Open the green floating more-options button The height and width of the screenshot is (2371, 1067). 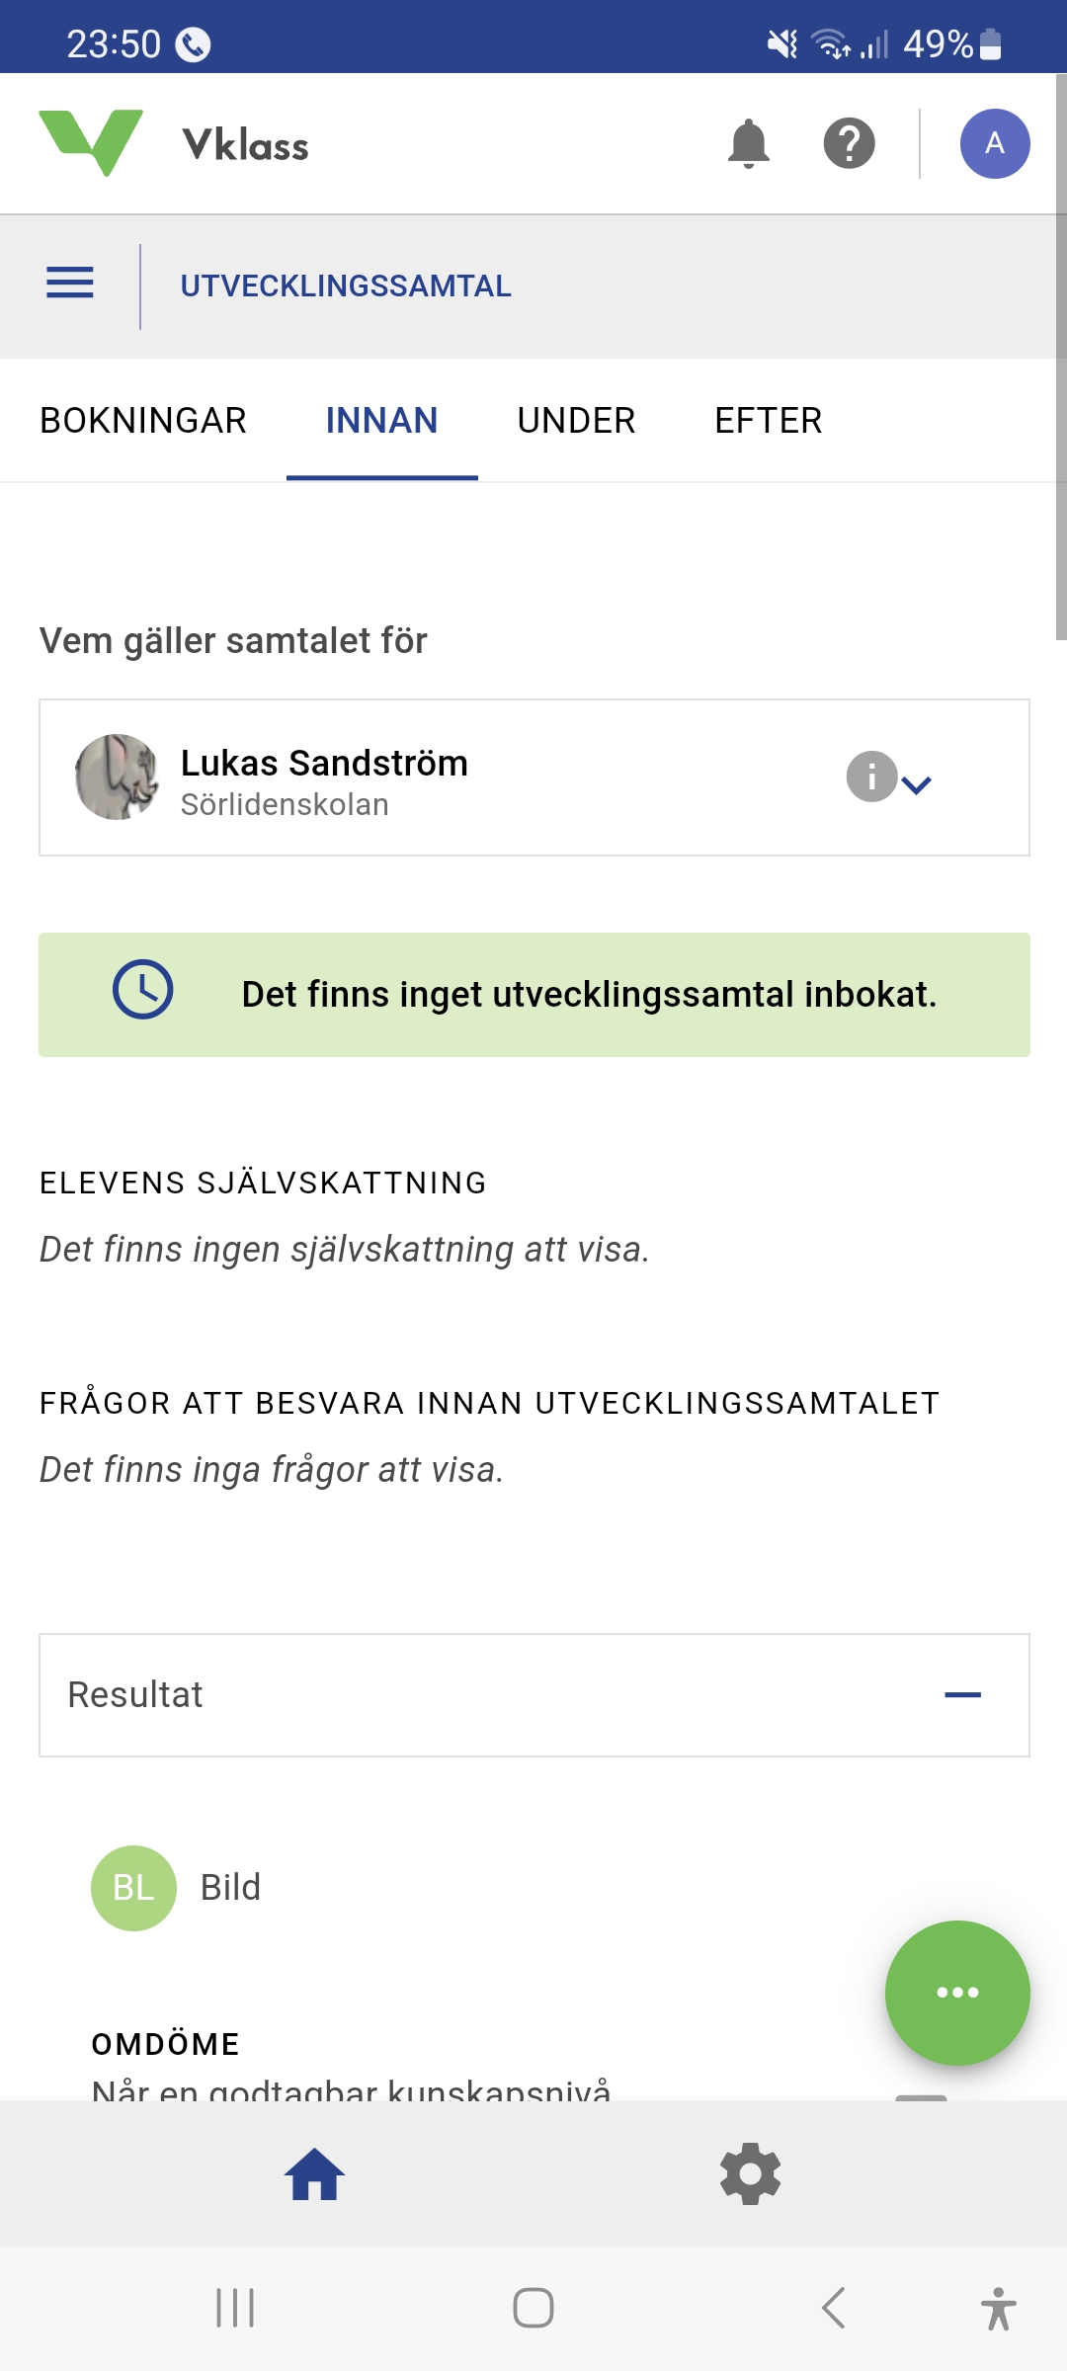click(x=956, y=1992)
